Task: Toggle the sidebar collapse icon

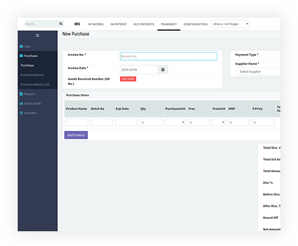Action: (x=37, y=35)
